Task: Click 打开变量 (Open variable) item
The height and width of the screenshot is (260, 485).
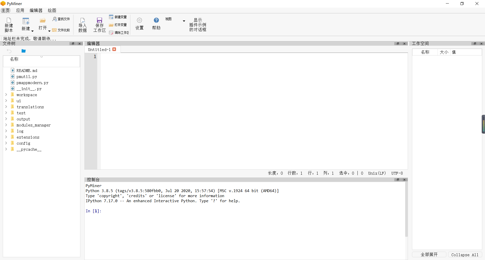Action: point(118,25)
